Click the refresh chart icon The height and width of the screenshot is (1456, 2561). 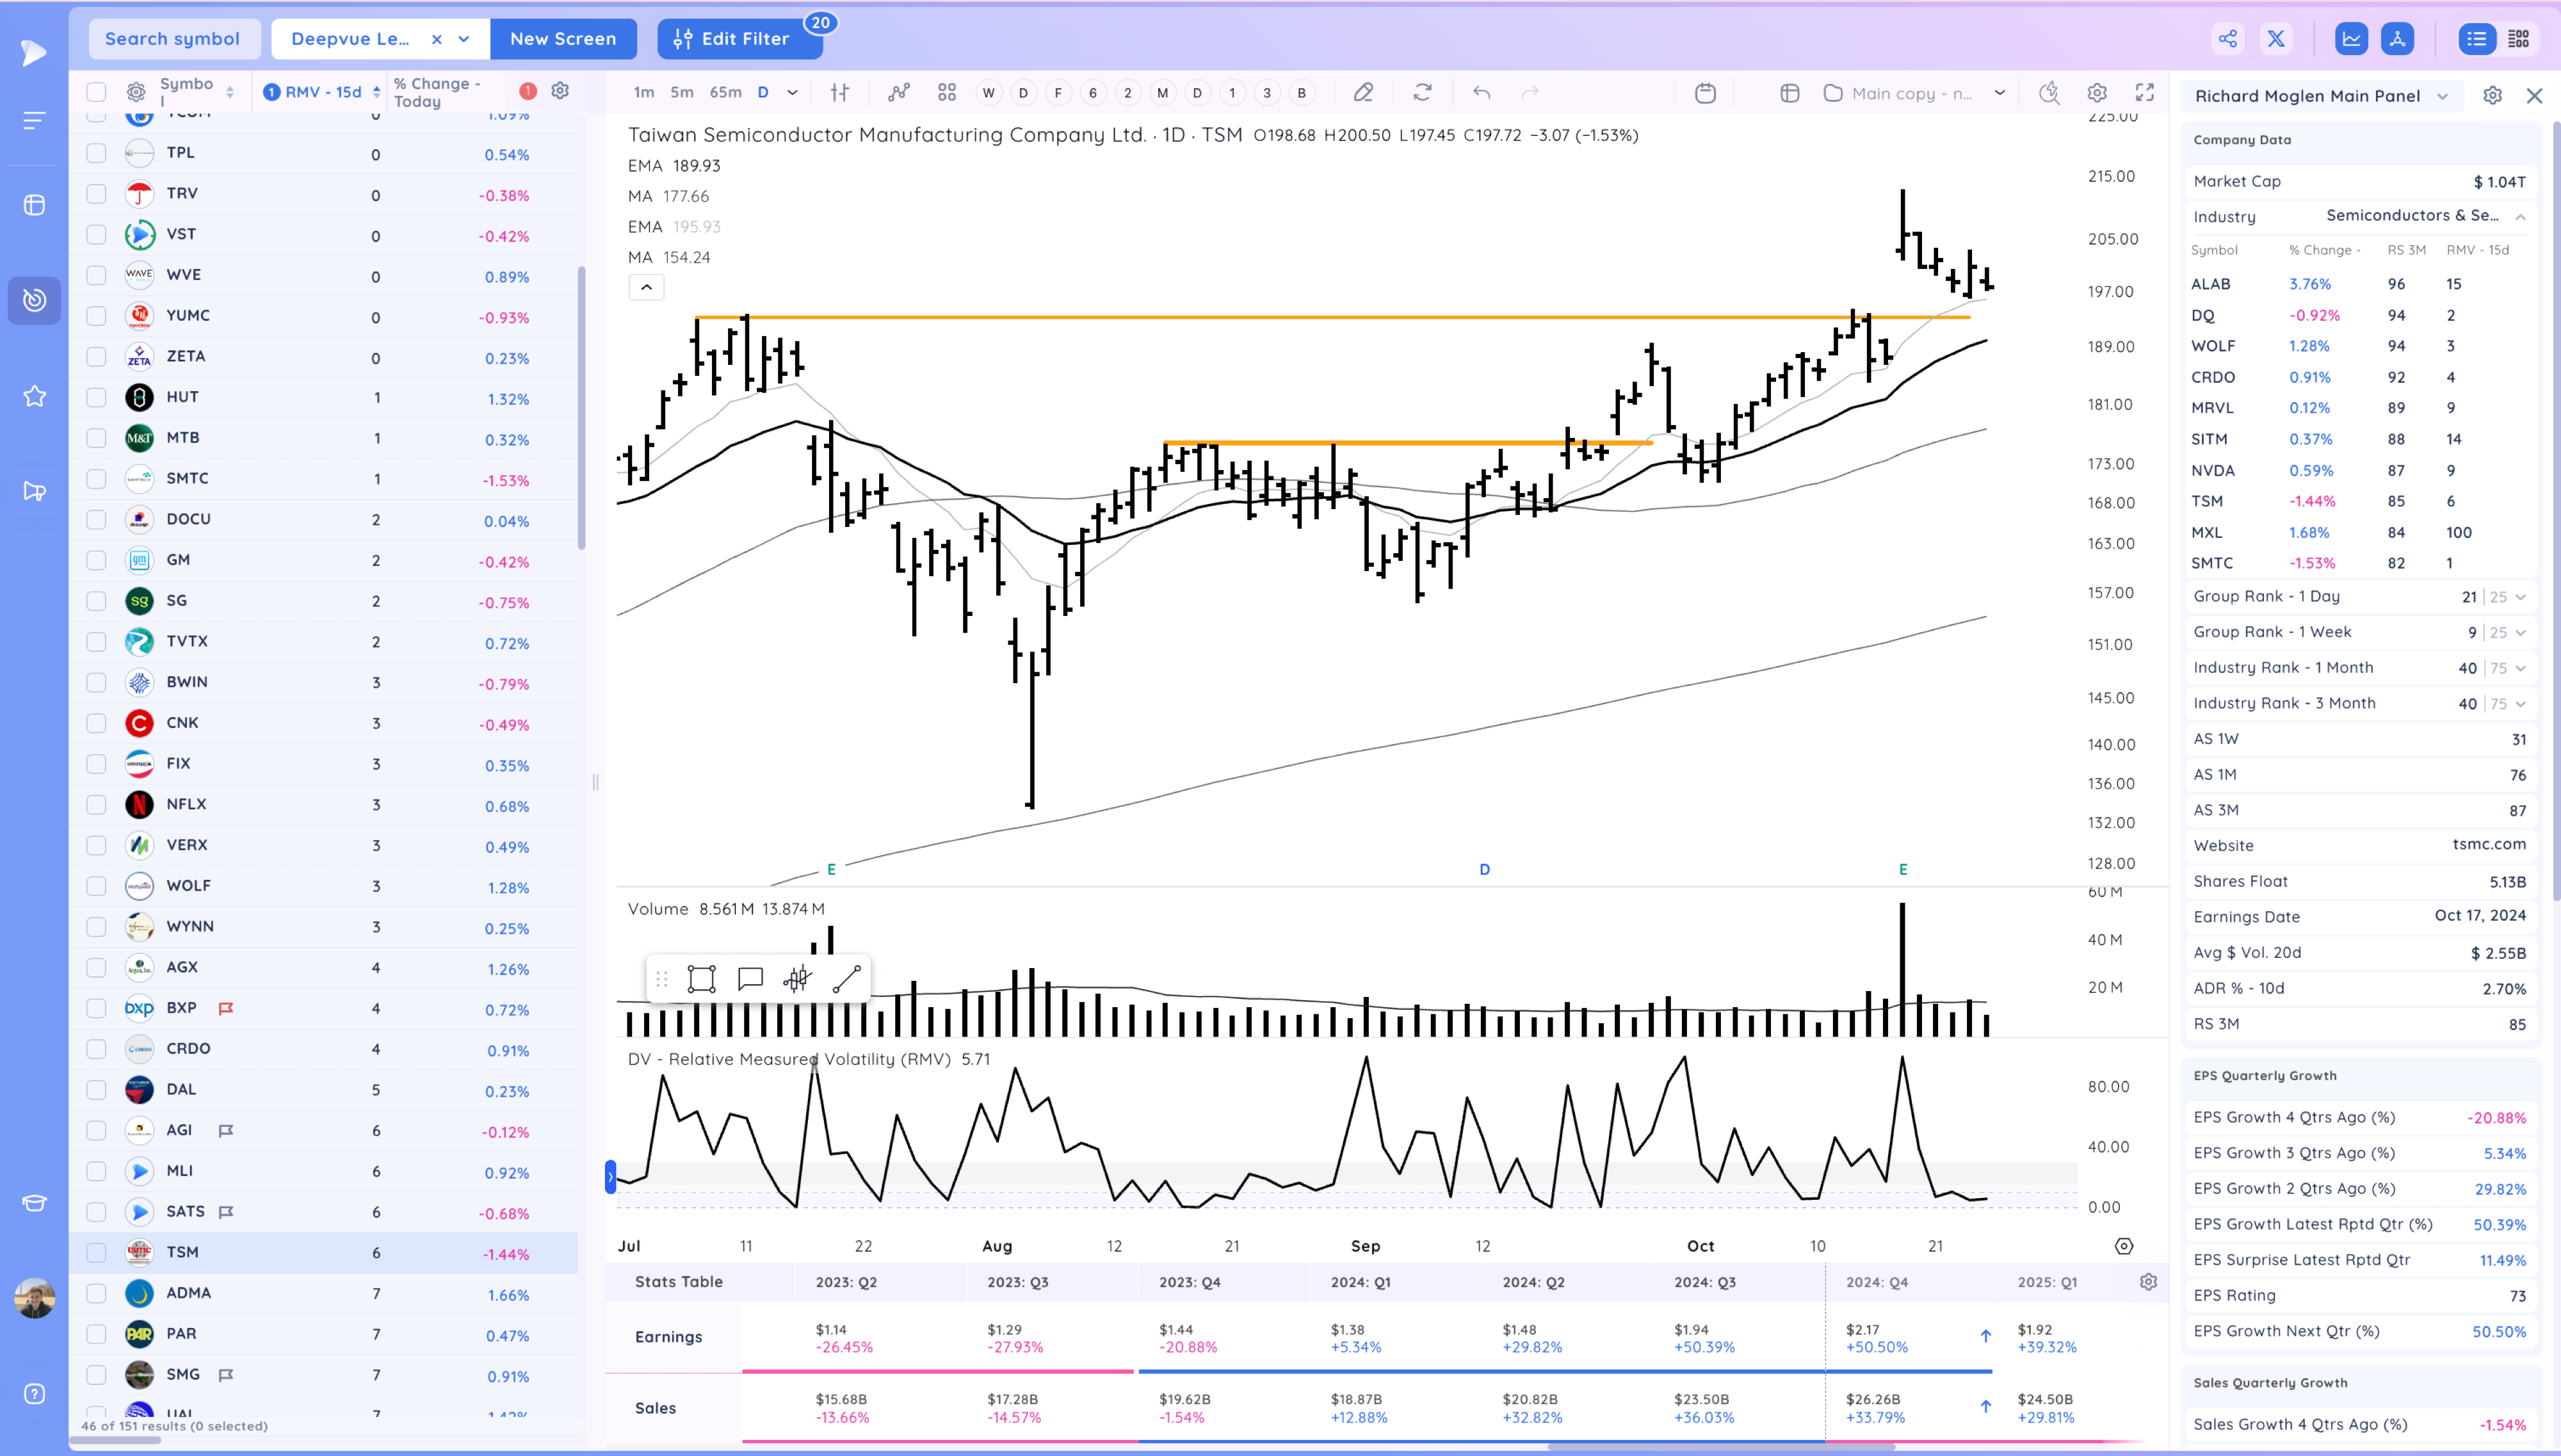tap(1421, 93)
